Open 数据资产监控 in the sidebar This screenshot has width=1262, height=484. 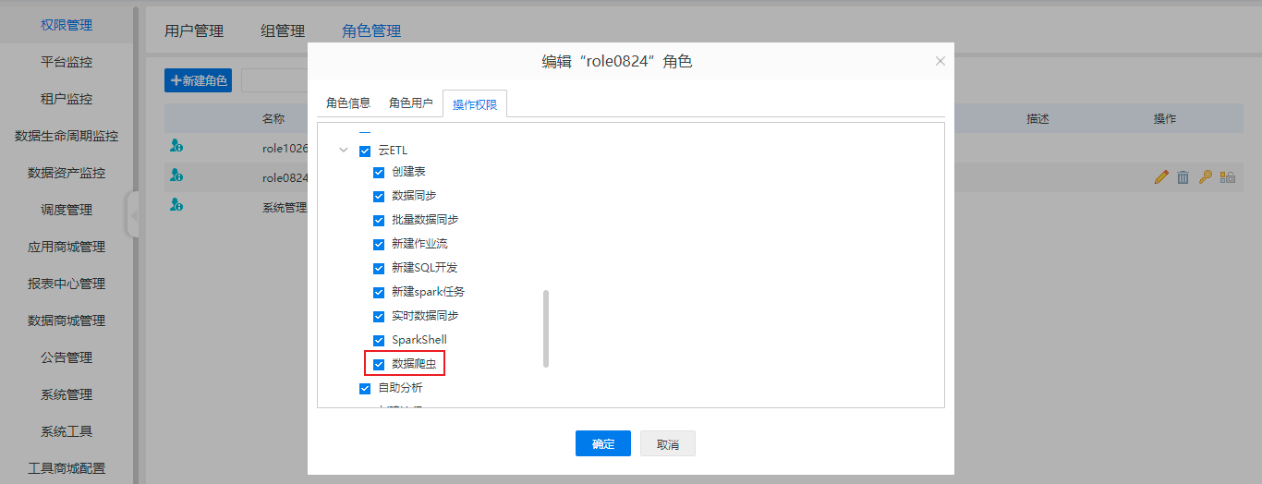tap(67, 173)
